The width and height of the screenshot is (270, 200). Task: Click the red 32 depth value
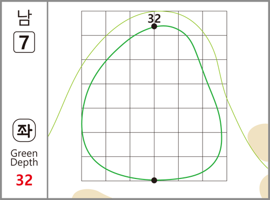24,180
